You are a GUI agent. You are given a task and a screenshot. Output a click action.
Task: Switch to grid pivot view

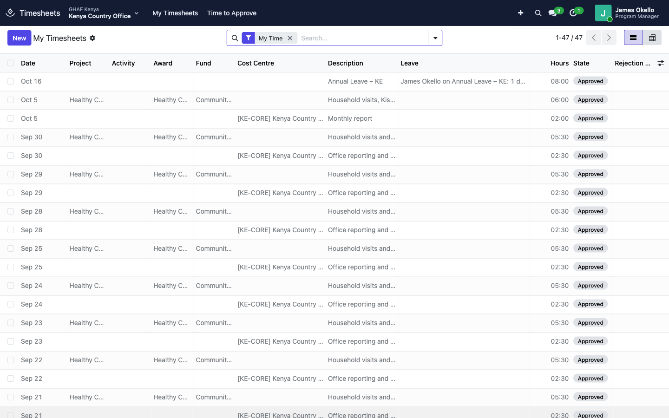click(x=652, y=38)
